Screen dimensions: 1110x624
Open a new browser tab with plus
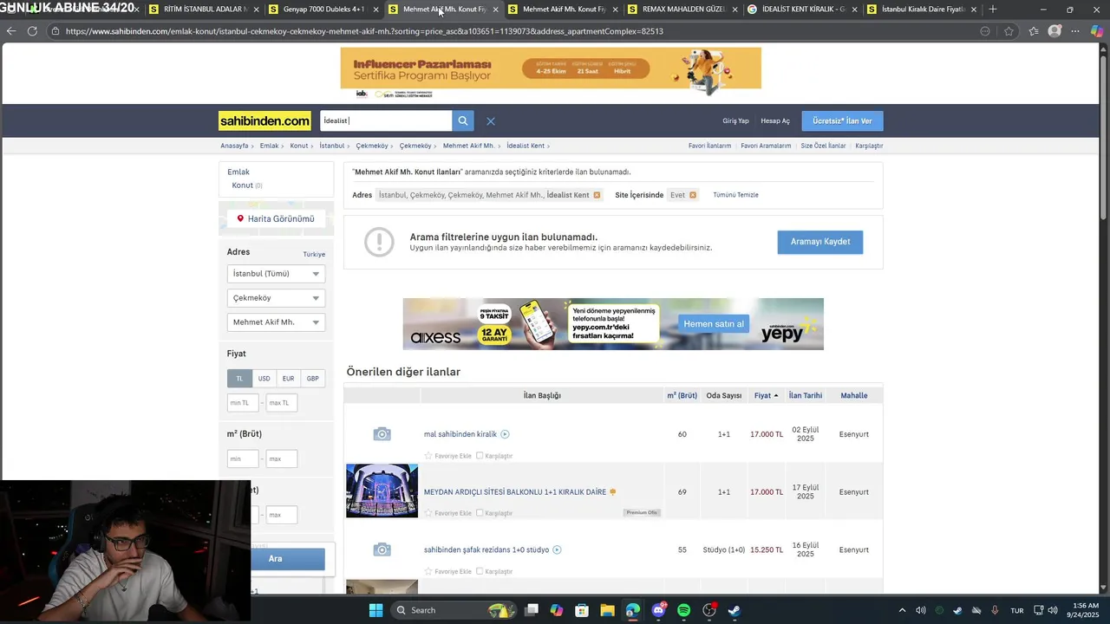tap(993, 10)
